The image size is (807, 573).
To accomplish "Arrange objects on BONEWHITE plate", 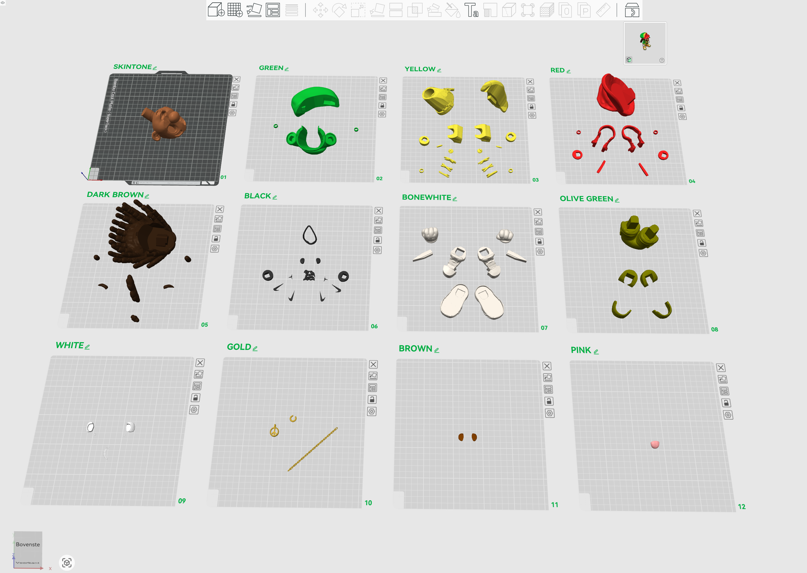I will coord(539,232).
